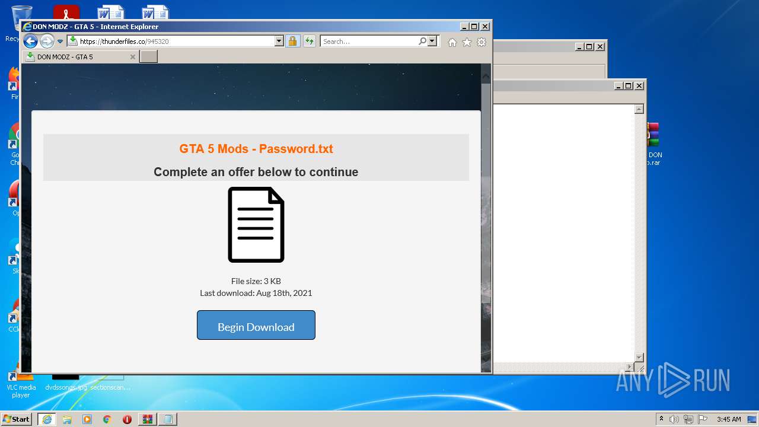
Task: Click scroll up arrow in background Notepad window
Action: coord(639,109)
